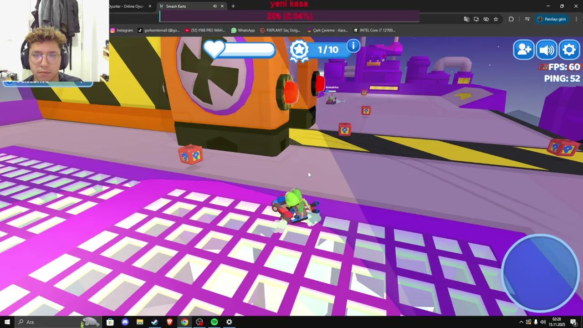Screen dimensions: 583x328
Task: Open Microsoft Store from the taskbar
Action: tap(110, 322)
